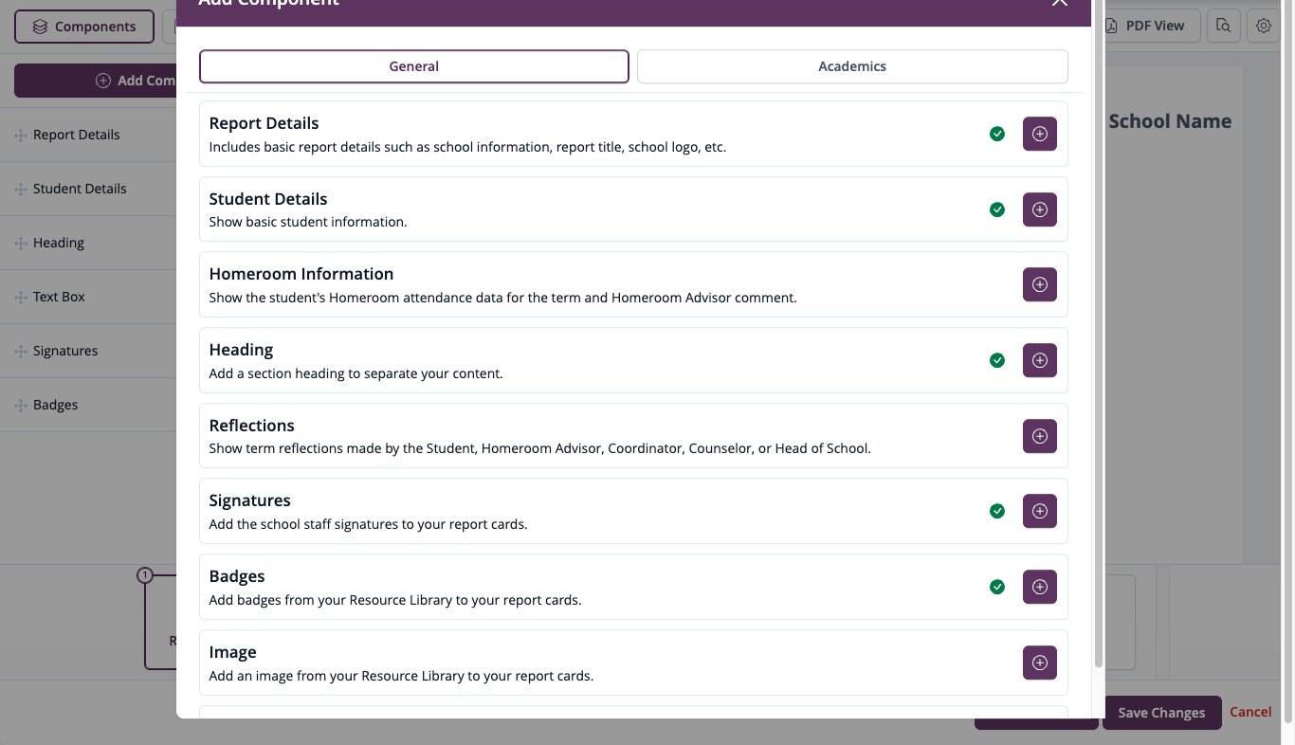Click the plus icon next to Badges
This screenshot has height=745, width=1295.
(x=1039, y=587)
